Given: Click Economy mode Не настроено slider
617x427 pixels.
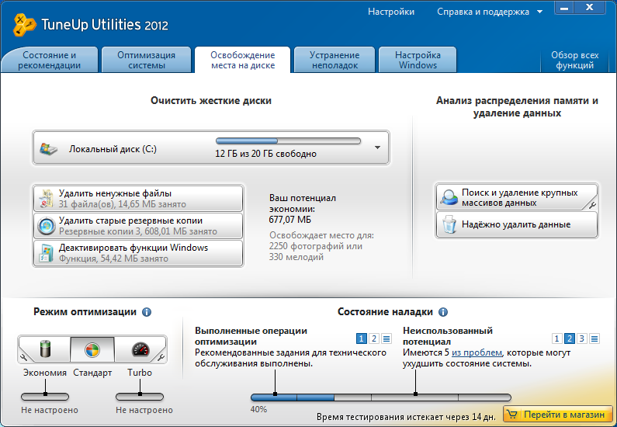Looking at the screenshot, I should click(x=45, y=396).
